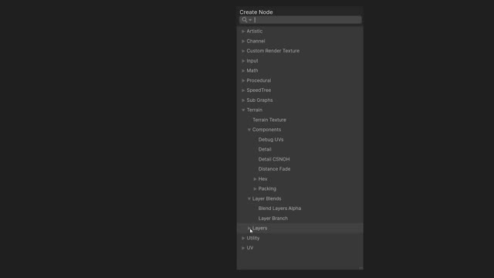Select the Detail CSNOH node
This screenshot has width=494, height=278.
(274, 159)
